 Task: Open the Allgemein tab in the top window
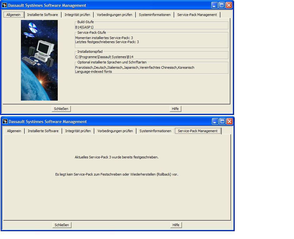[13, 15]
